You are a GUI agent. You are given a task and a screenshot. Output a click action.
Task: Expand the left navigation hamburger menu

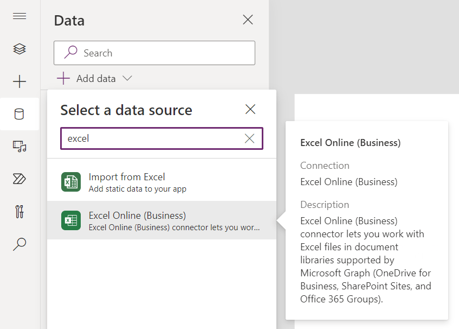(x=20, y=16)
